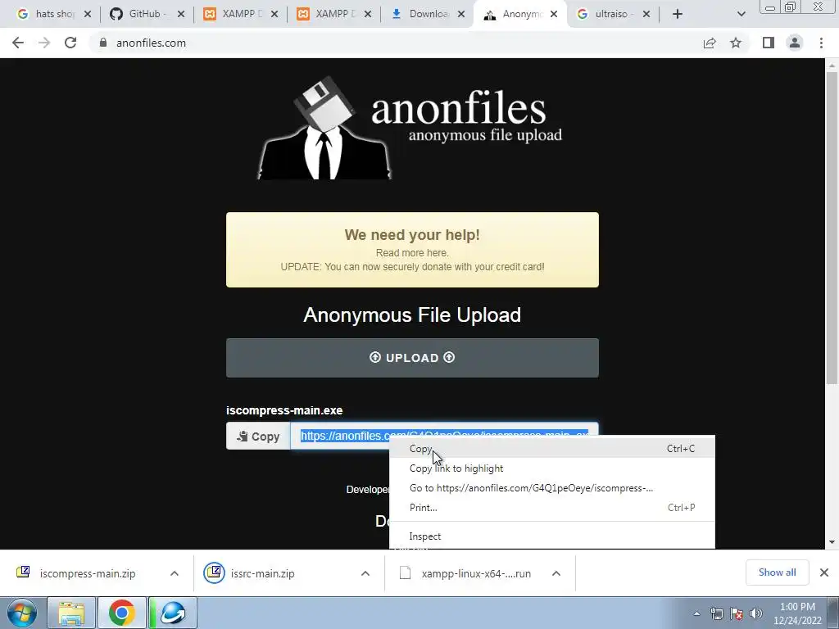
Task: Click the UPLOAD button
Action: coord(412,358)
